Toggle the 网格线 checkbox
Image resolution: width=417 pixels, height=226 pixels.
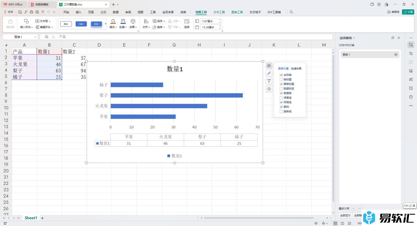[281, 102]
